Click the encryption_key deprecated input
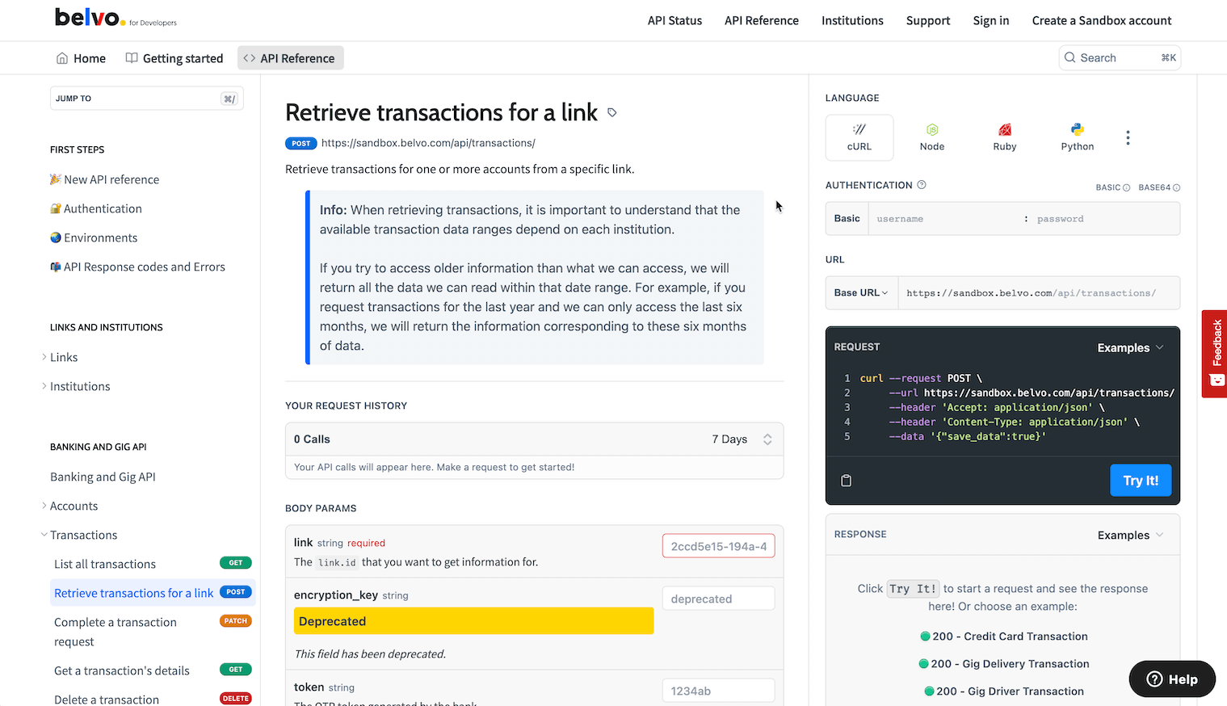The height and width of the screenshot is (706, 1227). (x=718, y=599)
